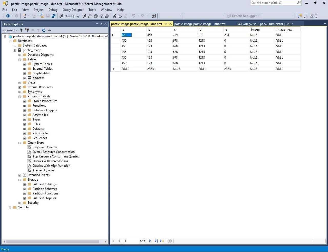Viewport: 328px width, 252px height.
Task: Click the New Project toolbar icon
Action: click(25, 16)
